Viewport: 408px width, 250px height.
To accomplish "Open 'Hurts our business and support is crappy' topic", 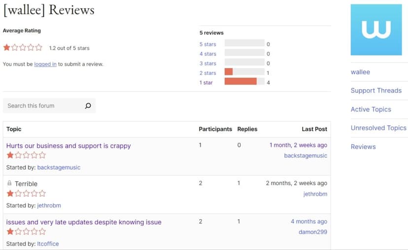I will [x=68, y=146].
